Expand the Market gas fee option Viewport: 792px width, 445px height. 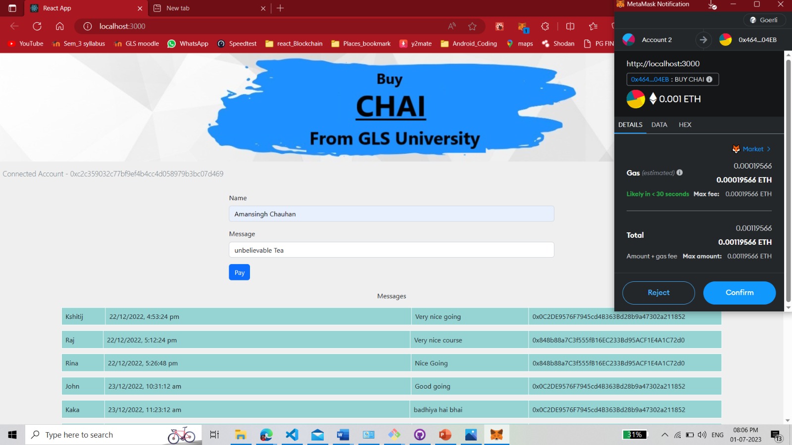[x=752, y=149]
